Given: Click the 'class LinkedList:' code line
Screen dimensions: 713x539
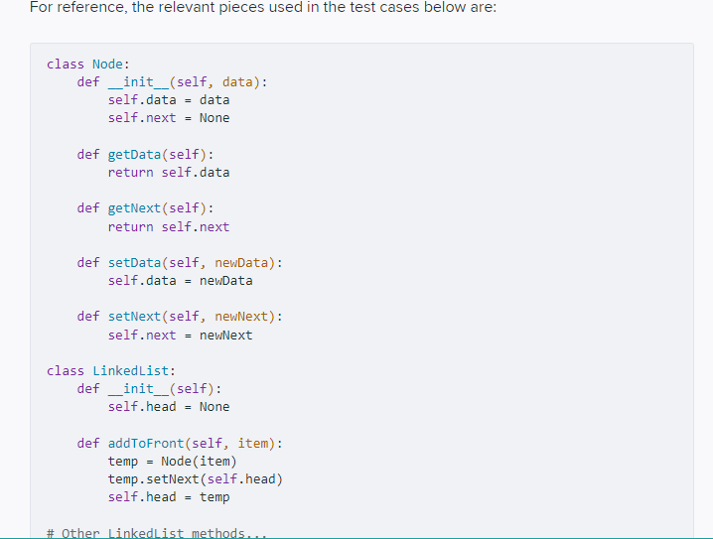Looking at the screenshot, I should 111,371.
